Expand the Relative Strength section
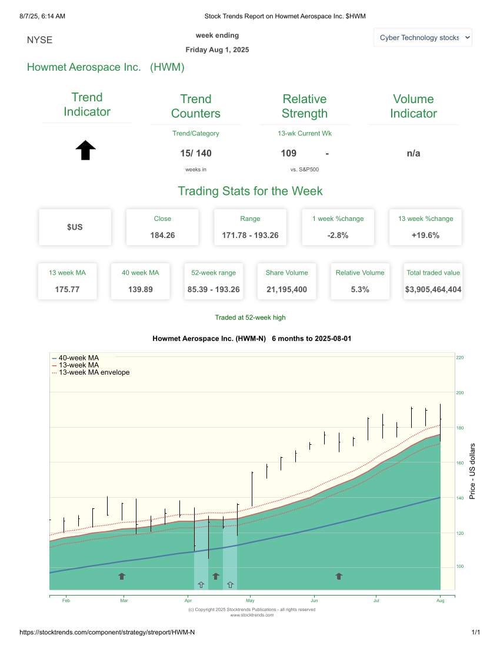 click(x=305, y=106)
